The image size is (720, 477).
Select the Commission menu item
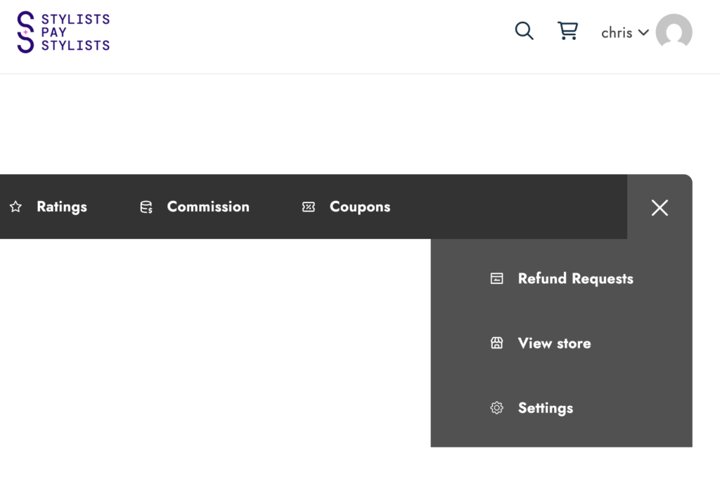pyautogui.click(x=207, y=207)
